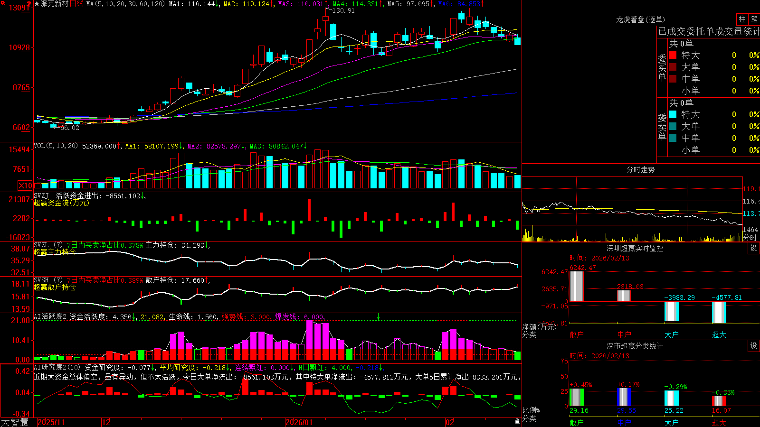Click the MA1: 116.144 value
The width and height of the screenshot is (760, 427).
tap(192, 4)
